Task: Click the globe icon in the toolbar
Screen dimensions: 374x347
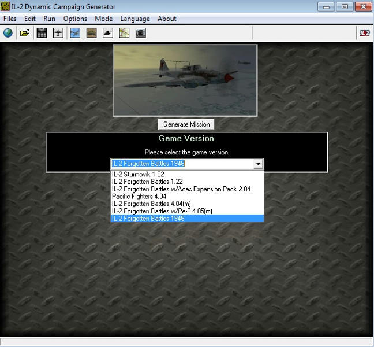Action: click(8, 33)
